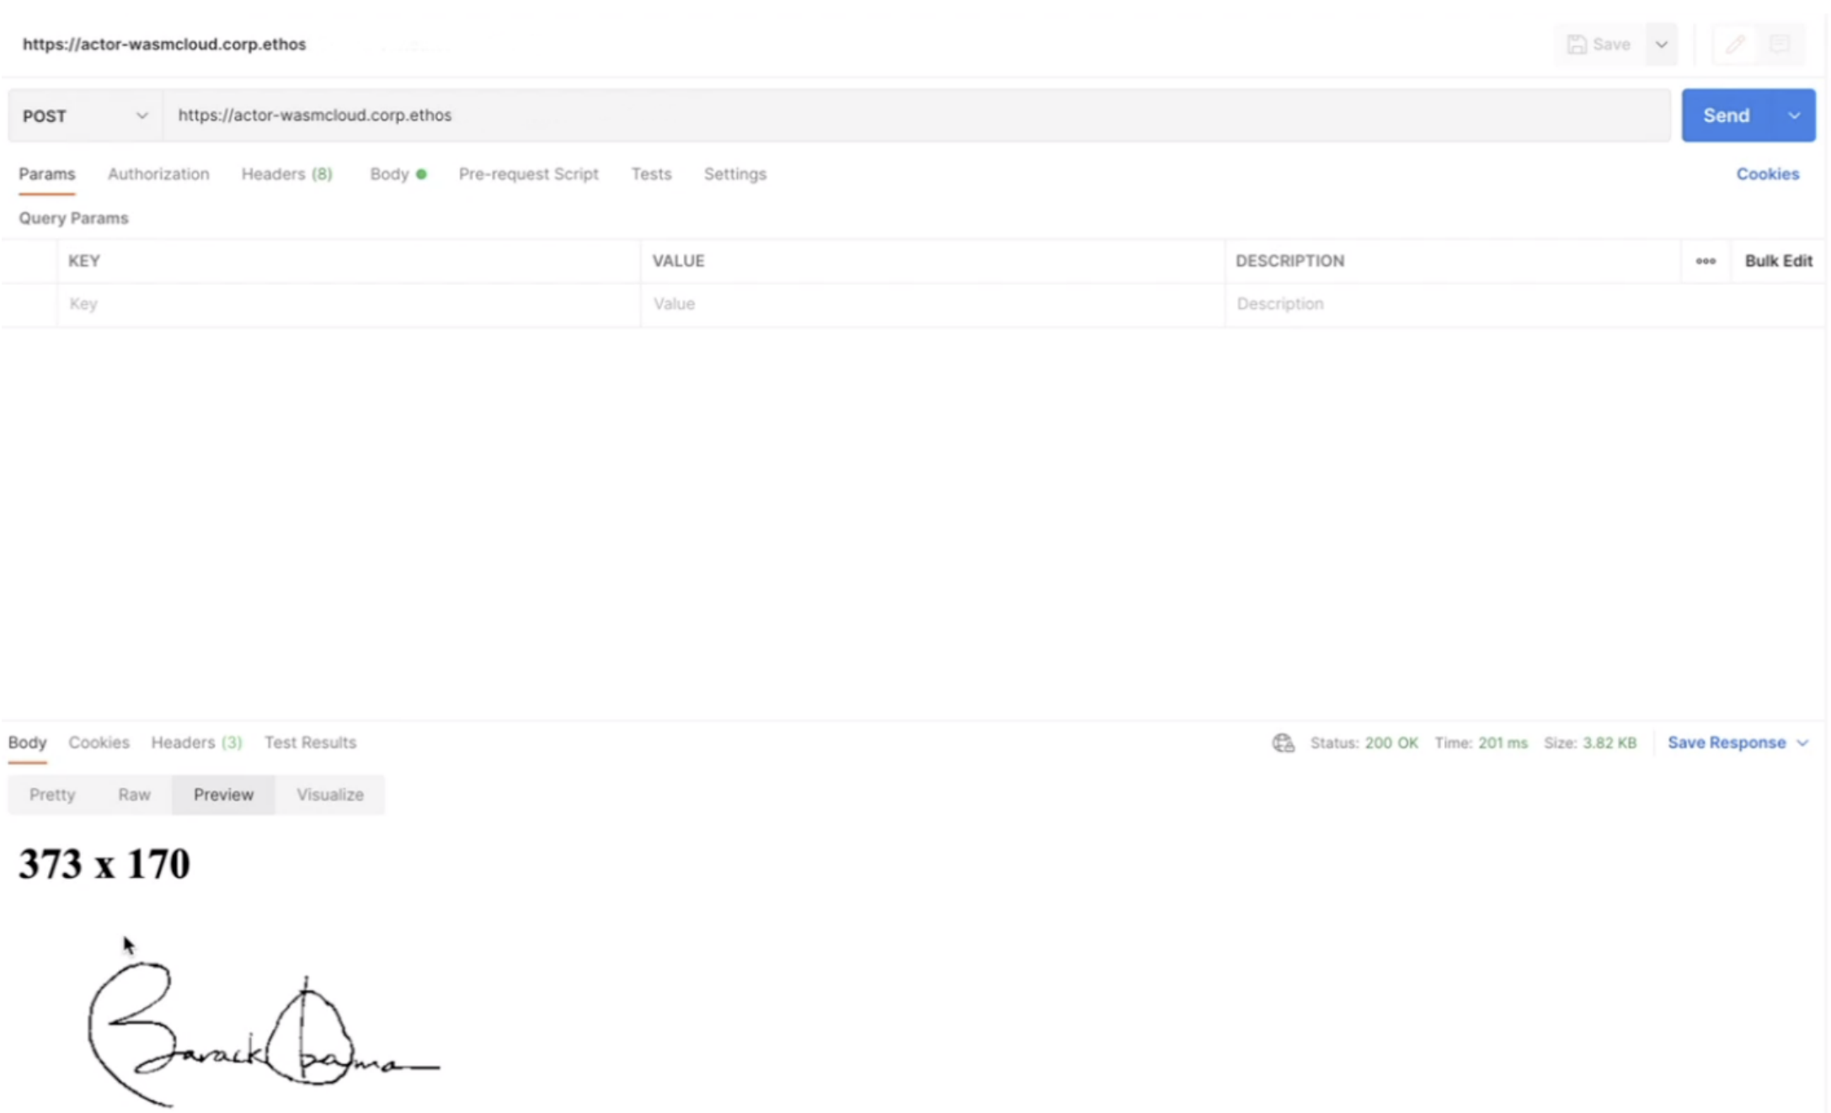Open the Send button dropdown arrow

click(x=1794, y=115)
